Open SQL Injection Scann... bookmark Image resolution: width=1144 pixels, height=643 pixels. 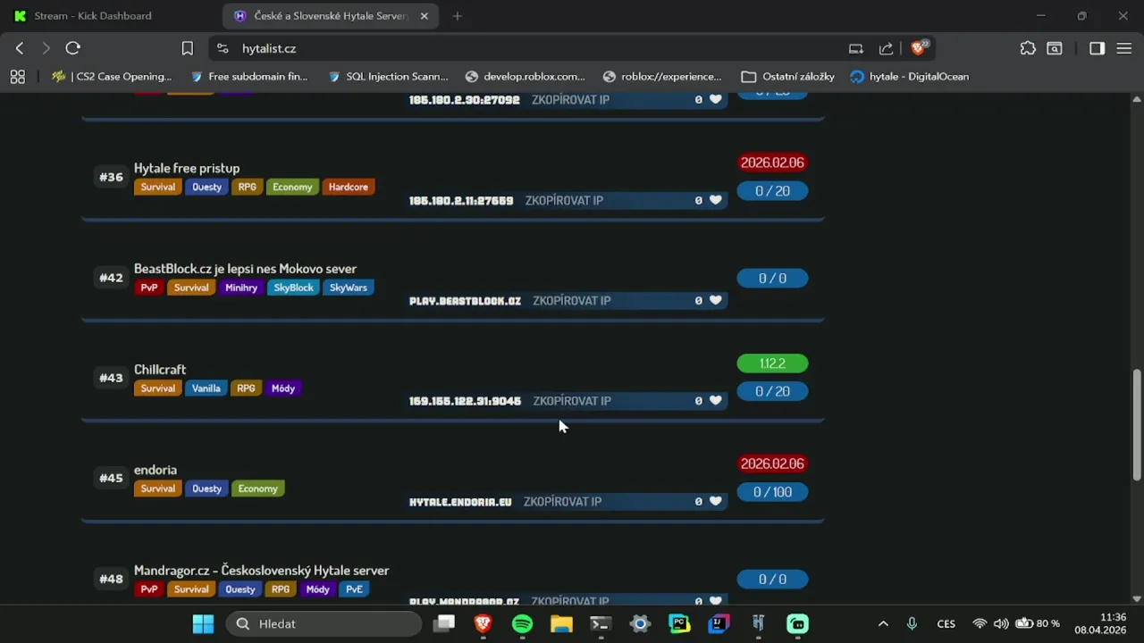[388, 77]
